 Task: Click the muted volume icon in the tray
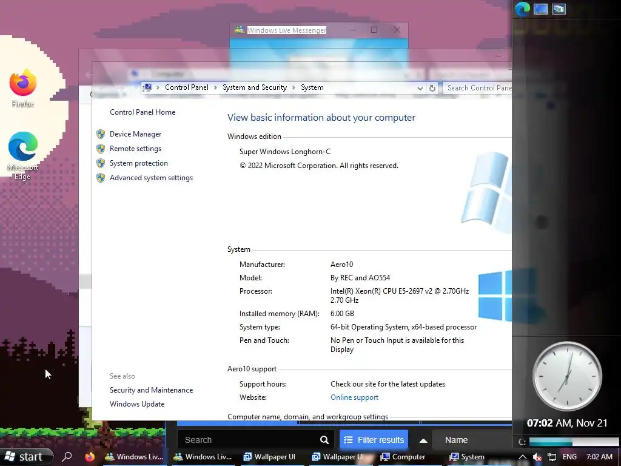[537, 457]
